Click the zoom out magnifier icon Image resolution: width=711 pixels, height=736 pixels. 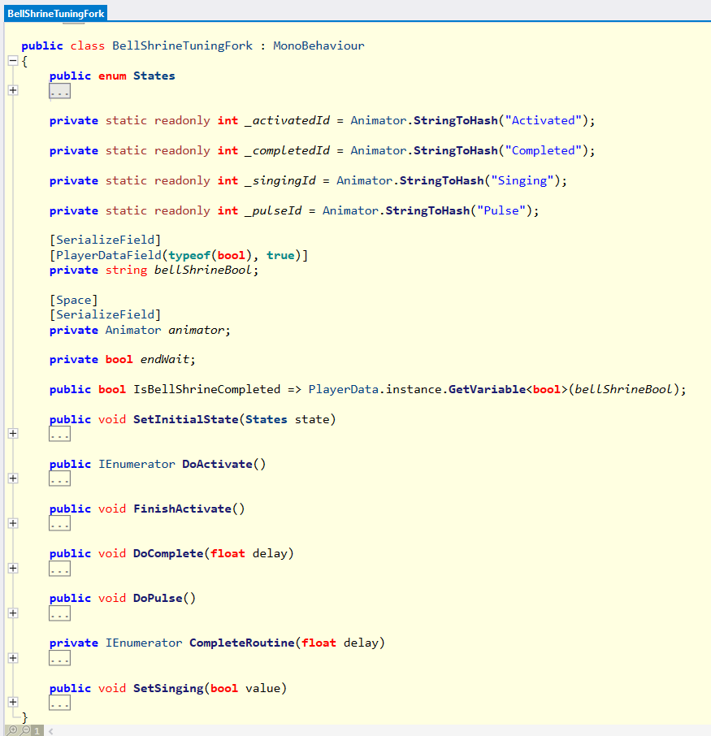(x=24, y=730)
